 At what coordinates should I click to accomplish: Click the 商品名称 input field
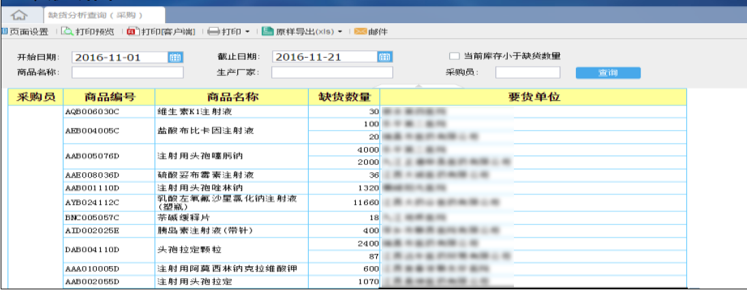pos(127,72)
